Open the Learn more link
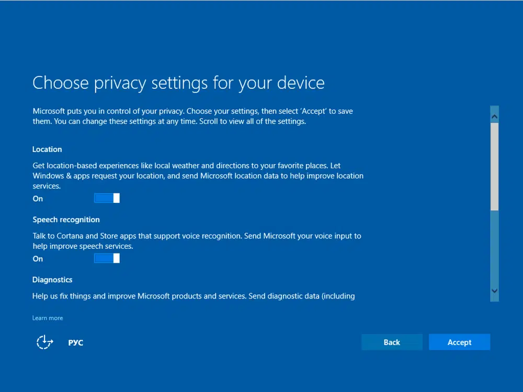 [48, 318]
